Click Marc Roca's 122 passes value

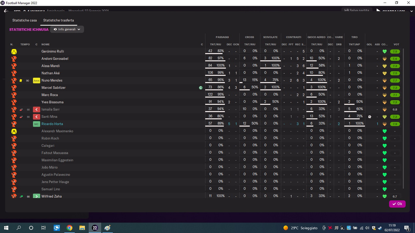coord(210,94)
